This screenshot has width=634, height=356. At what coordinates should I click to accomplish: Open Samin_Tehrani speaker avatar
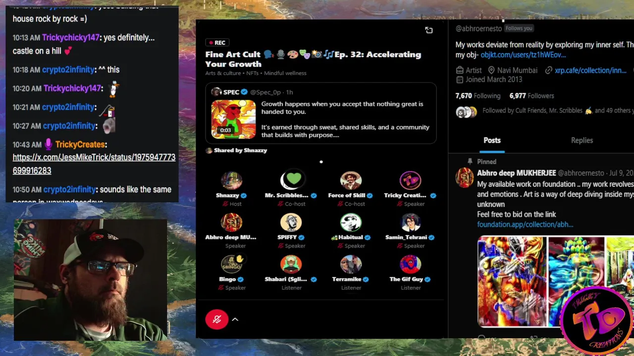point(410,222)
